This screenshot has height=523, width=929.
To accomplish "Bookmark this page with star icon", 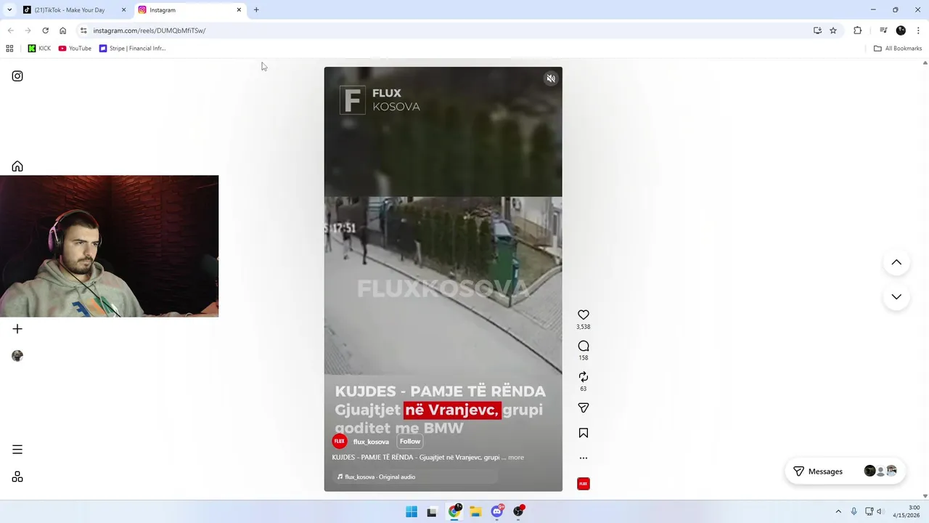I will [x=833, y=31].
